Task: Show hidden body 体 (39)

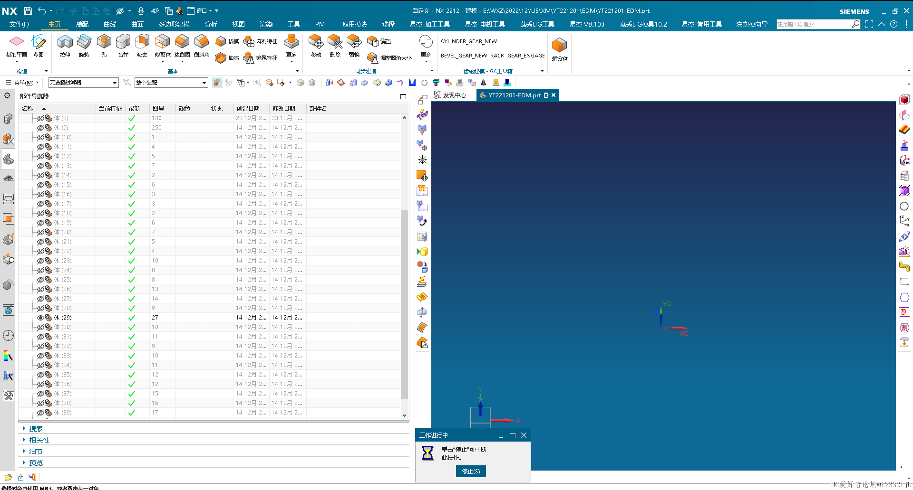Action: coord(40,413)
